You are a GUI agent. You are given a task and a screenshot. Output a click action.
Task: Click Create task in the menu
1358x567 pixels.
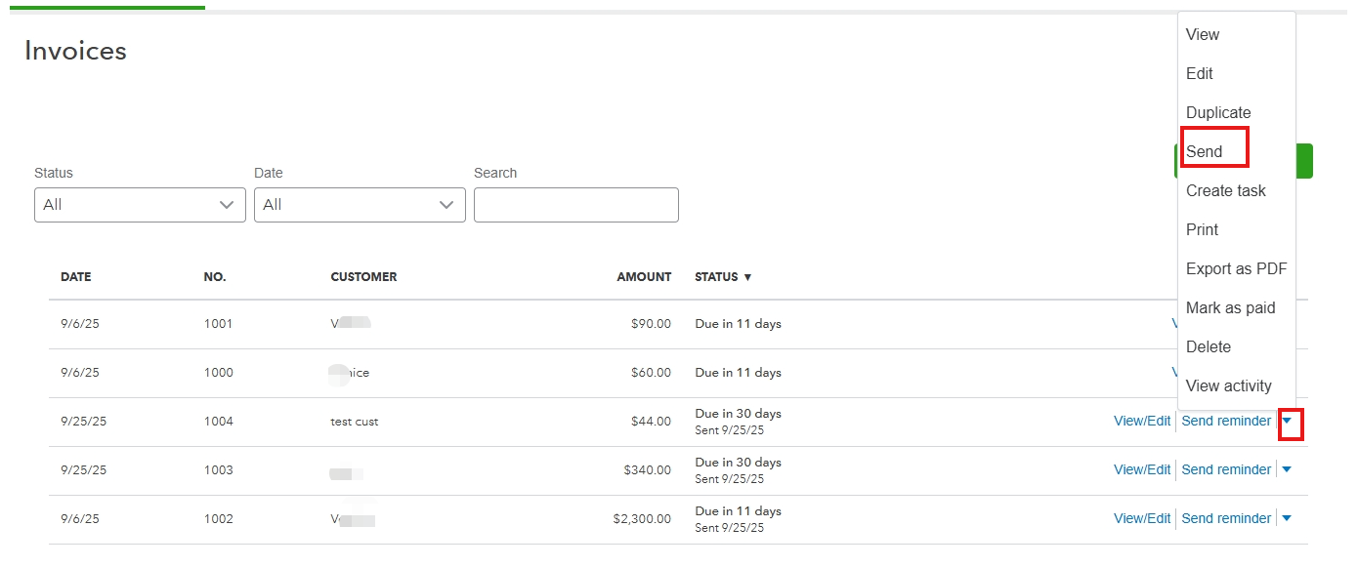[1226, 191]
